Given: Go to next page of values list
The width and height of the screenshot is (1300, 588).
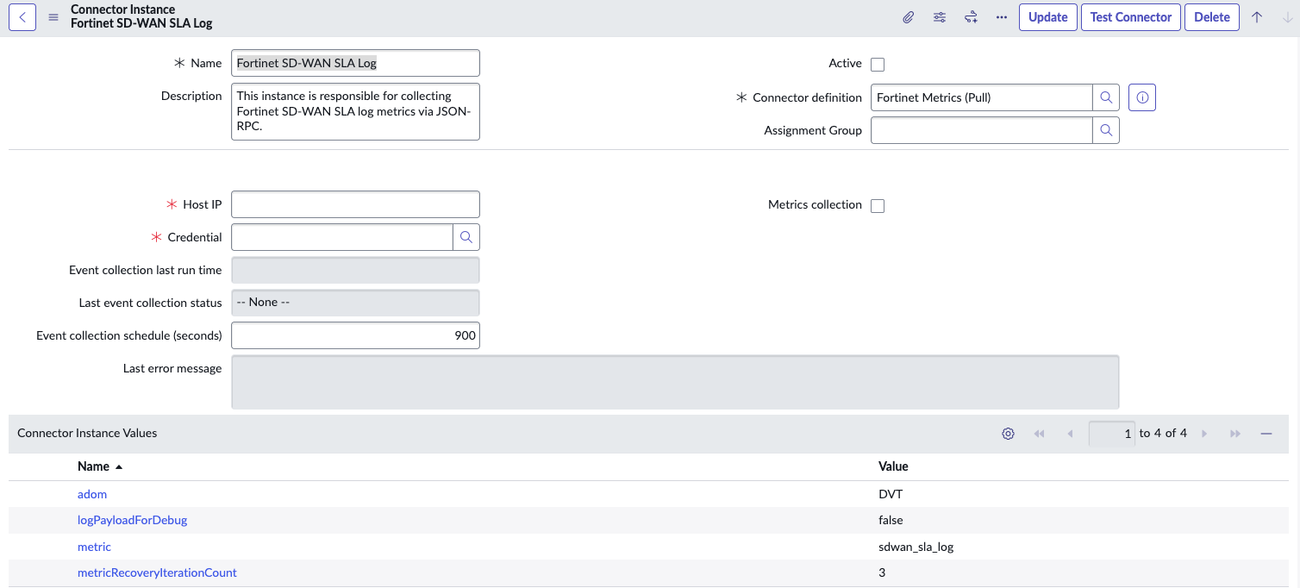Looking at the screenshot, I should tap(1204, 434).
